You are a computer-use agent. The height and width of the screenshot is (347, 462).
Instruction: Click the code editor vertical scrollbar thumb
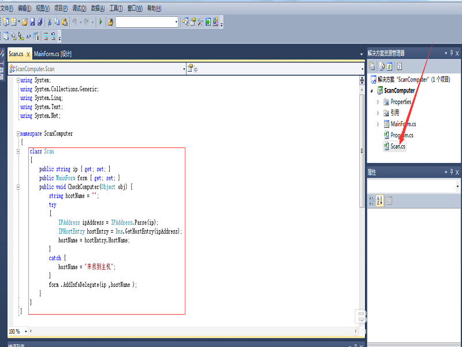(362, 151)
